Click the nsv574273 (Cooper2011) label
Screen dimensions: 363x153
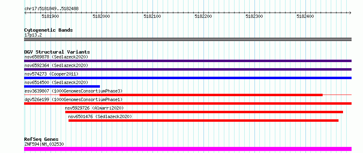(x=51, y=74)
